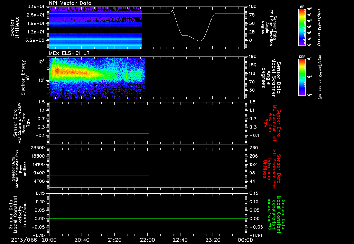Click the '18800' scanner position tick value
The width and height of the screenshot is (354, 244).
[38, 156]
